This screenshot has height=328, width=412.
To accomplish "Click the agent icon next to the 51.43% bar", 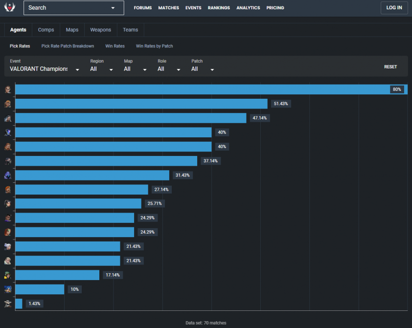I will coord(8,104).
